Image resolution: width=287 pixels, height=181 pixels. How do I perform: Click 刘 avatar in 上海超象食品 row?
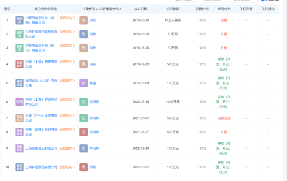83,148
